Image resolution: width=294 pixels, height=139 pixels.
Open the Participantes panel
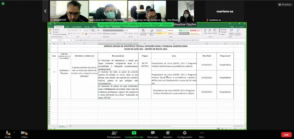point(114,134)
